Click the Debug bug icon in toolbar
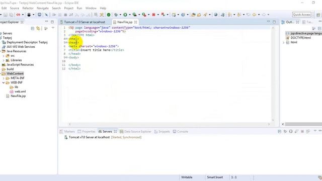The image size is (322, 181). (x=116, y=15)
